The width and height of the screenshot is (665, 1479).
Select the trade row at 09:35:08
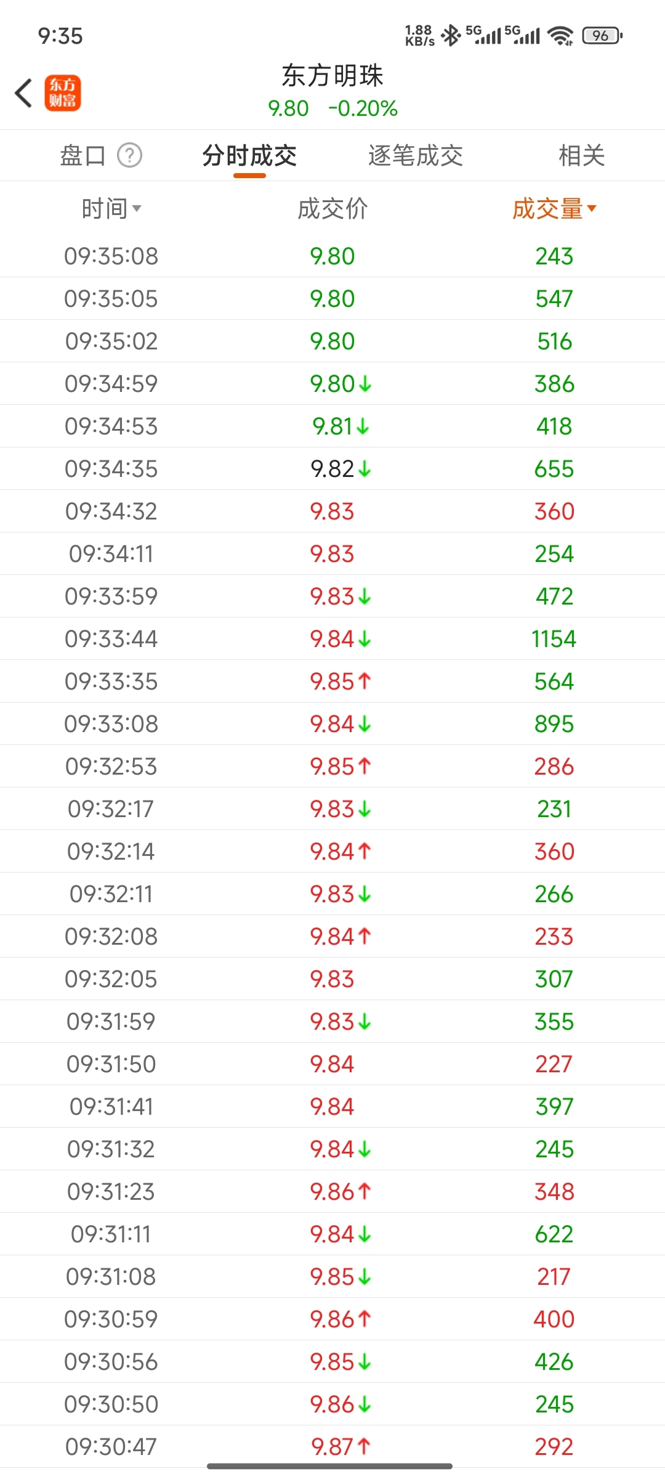click(332, 256)
